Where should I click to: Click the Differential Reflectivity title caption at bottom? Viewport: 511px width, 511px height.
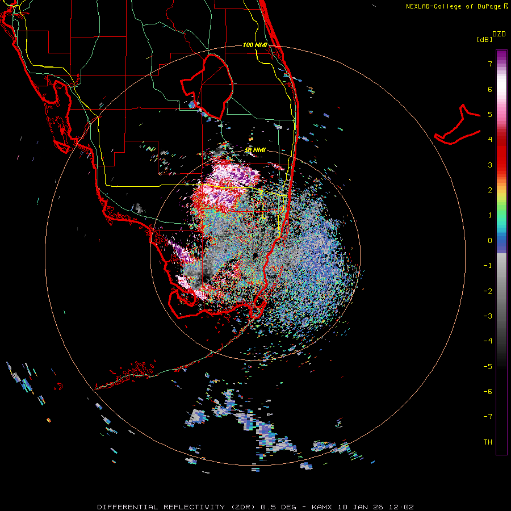coord(256,507)
